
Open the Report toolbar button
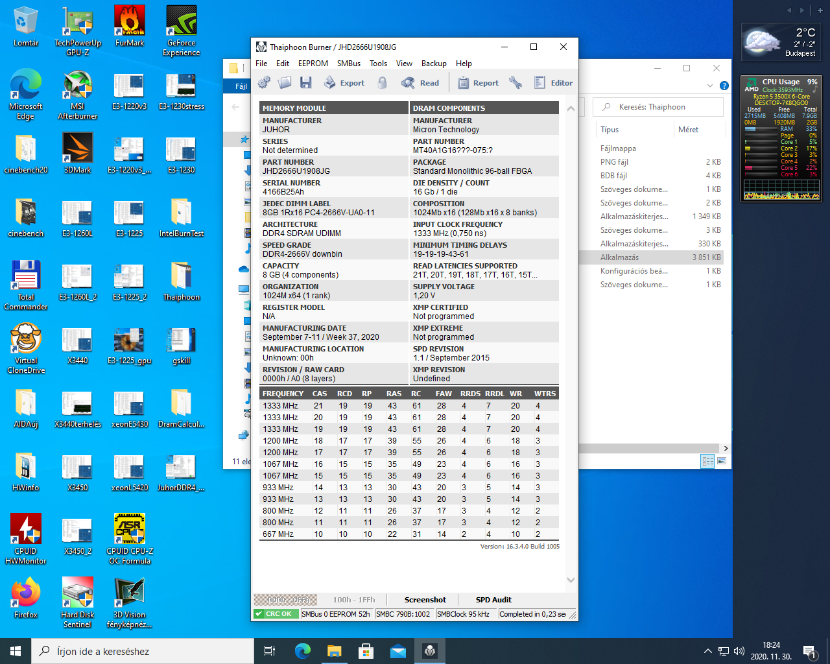[x=478, y=82]
